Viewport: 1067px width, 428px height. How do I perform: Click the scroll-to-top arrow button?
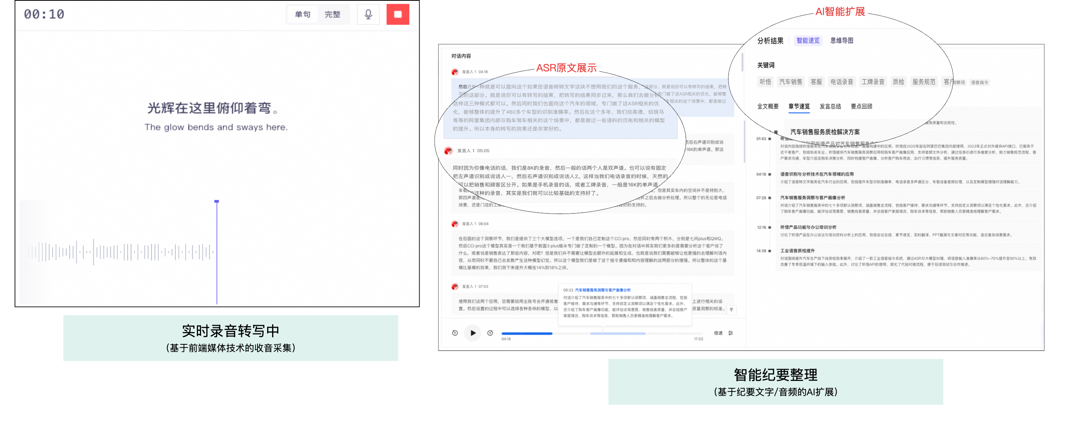point(732,310)
